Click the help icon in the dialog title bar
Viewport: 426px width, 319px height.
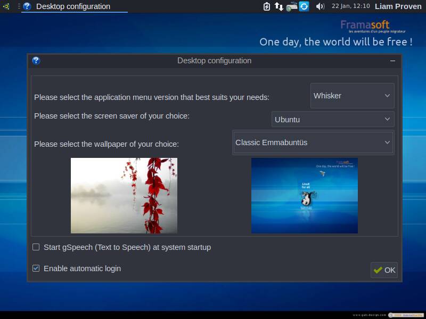[x=36, y=61]
